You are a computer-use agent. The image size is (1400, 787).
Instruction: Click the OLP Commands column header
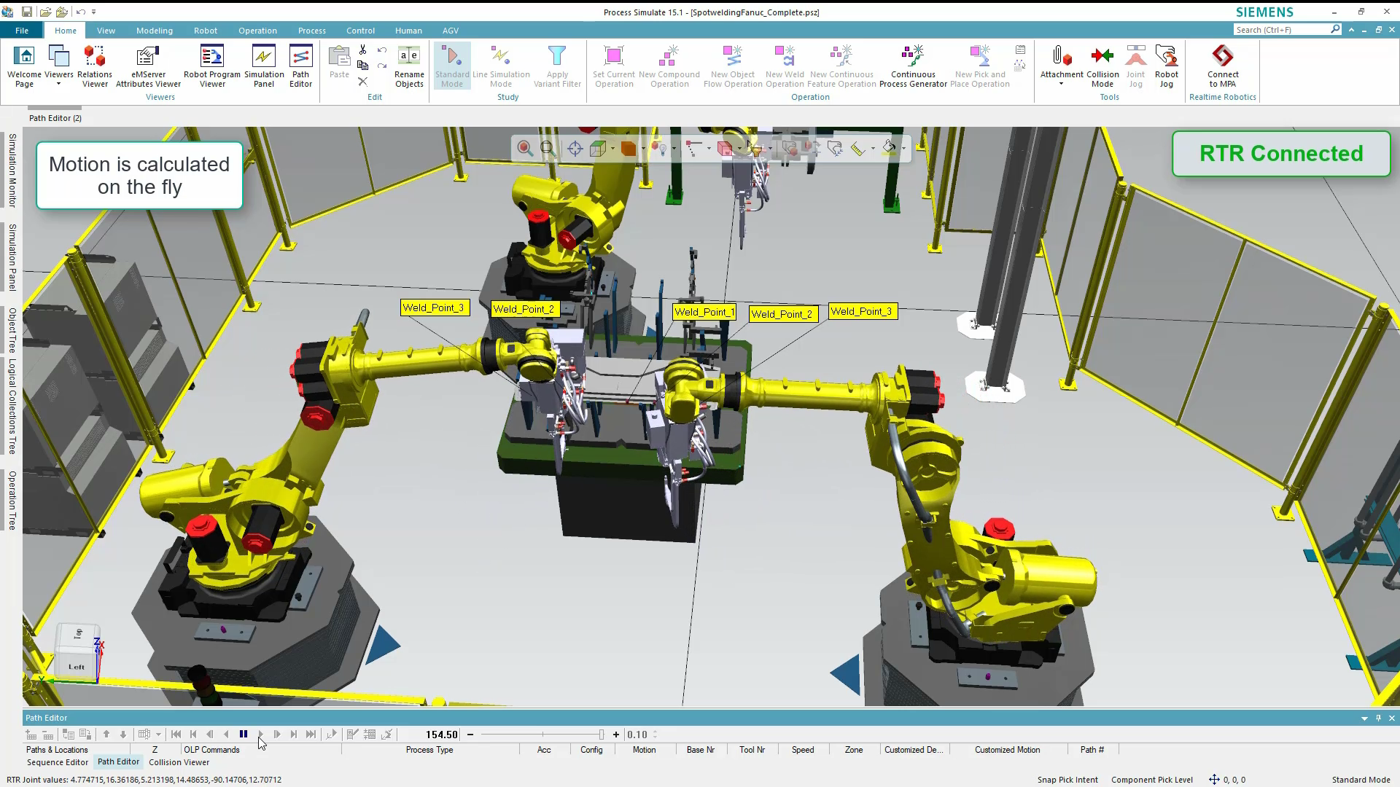211,748
